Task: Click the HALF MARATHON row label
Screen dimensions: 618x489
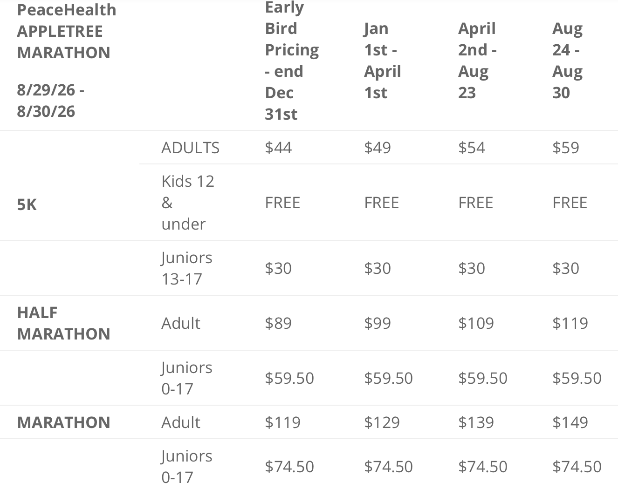Action: pos(63,323)
